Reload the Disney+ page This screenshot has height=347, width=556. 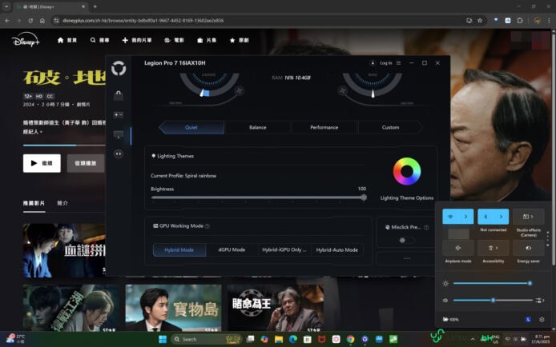(x=30, y=21)
